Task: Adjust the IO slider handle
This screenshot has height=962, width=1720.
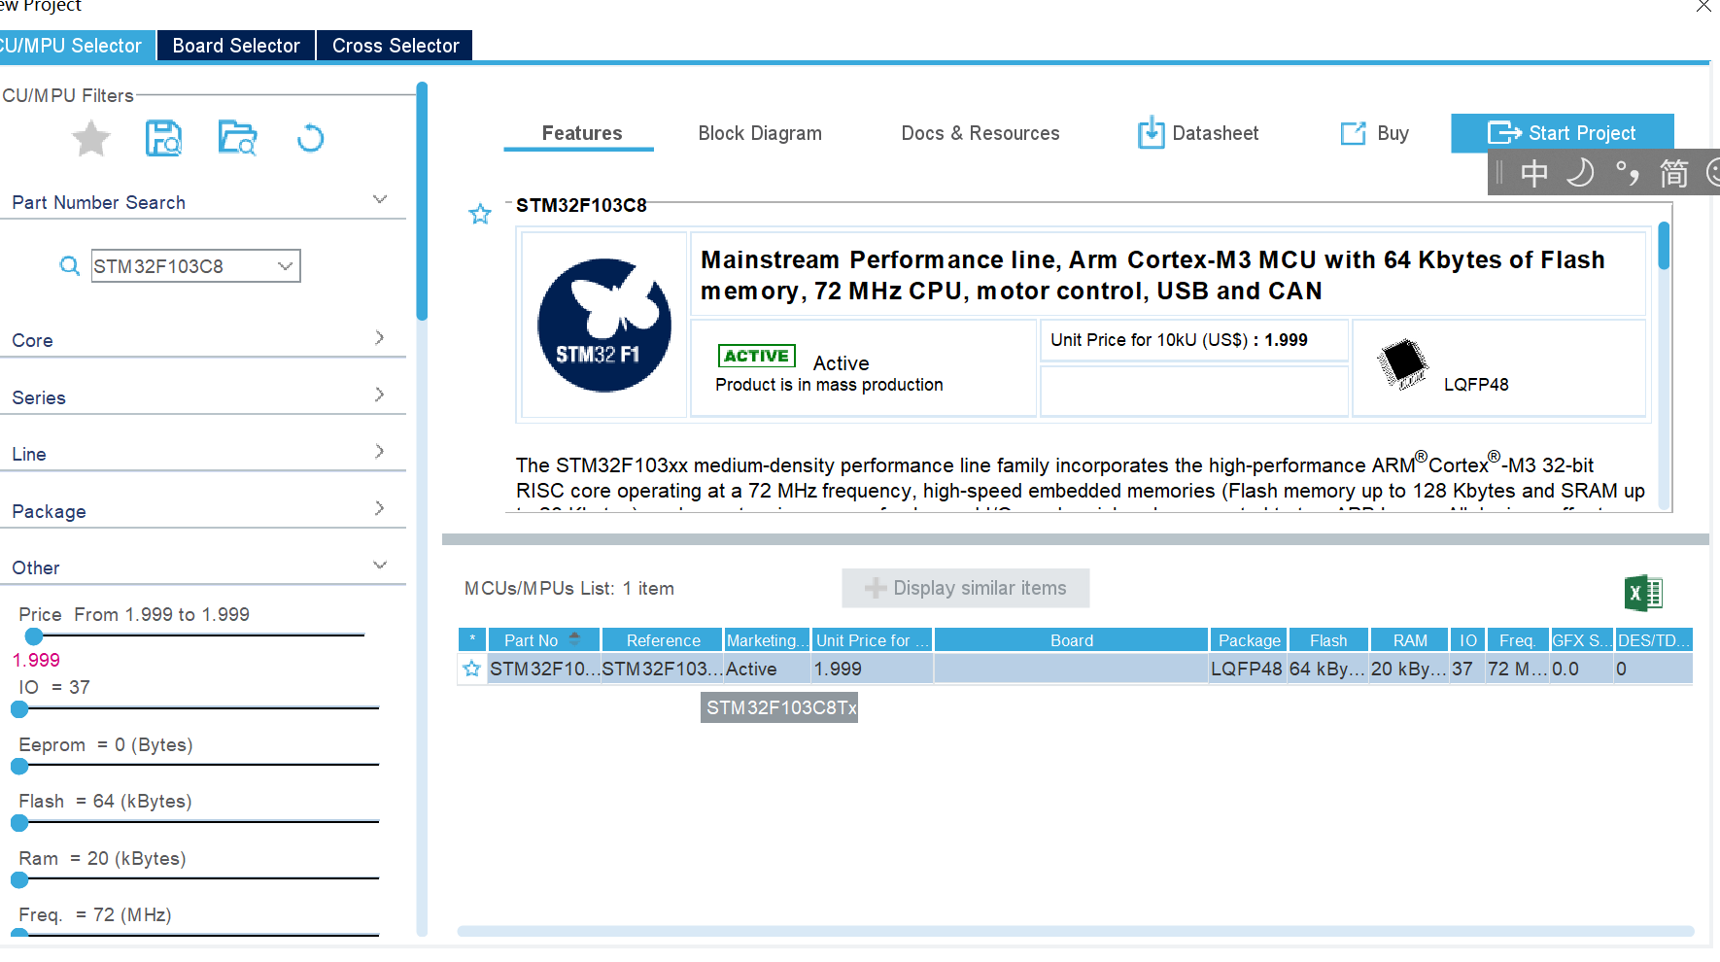Action: tap(19, 709)
